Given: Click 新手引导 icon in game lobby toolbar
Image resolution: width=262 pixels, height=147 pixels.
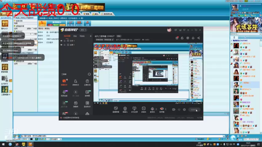Looking at the screenshot, I should coord(79,23).
